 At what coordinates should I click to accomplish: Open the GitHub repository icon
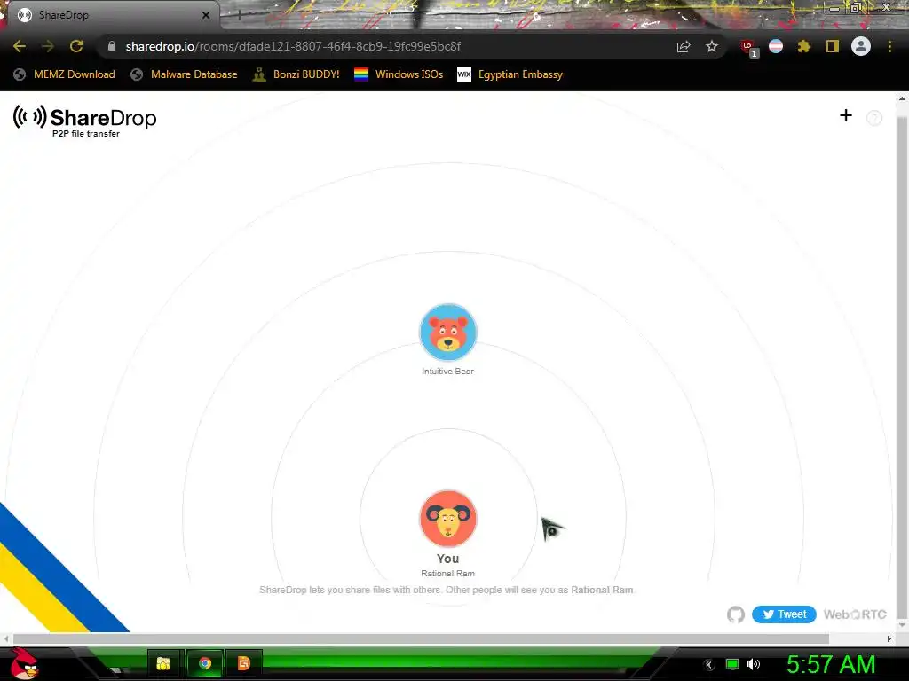736,614
